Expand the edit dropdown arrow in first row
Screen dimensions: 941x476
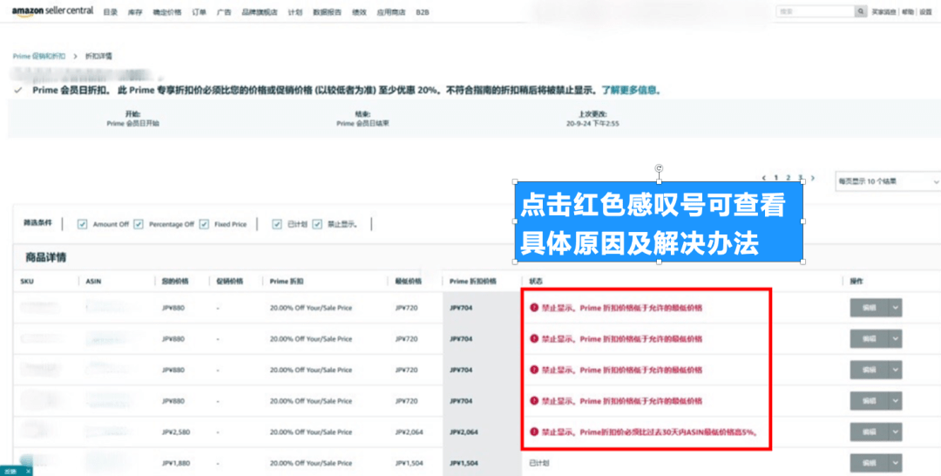(895, 307)
